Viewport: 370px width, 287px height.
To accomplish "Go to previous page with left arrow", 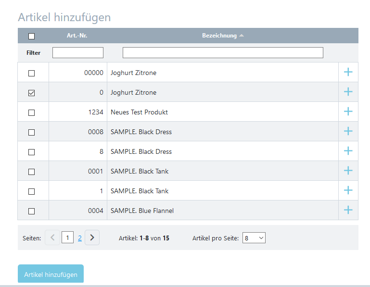I will 52,237.
